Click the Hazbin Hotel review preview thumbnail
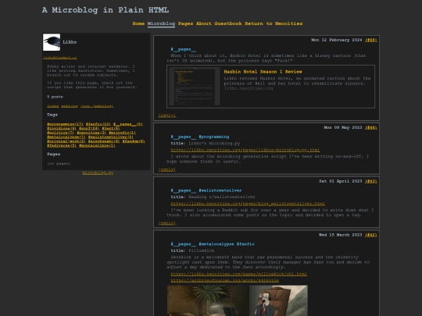Screen dimensions: 422x316 point(195,87)
